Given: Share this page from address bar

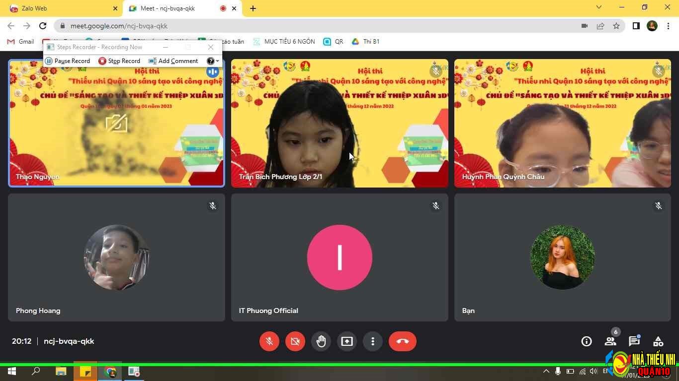Looking at the screenshot, I should coord(600,26).
